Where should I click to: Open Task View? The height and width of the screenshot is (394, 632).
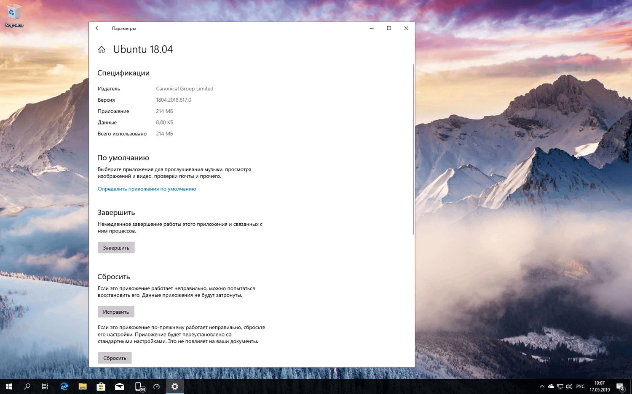pos(45,386)
